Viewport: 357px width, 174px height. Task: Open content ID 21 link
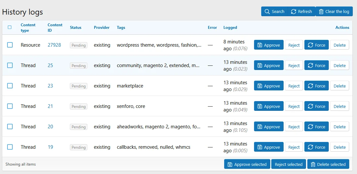coord(50,106)
